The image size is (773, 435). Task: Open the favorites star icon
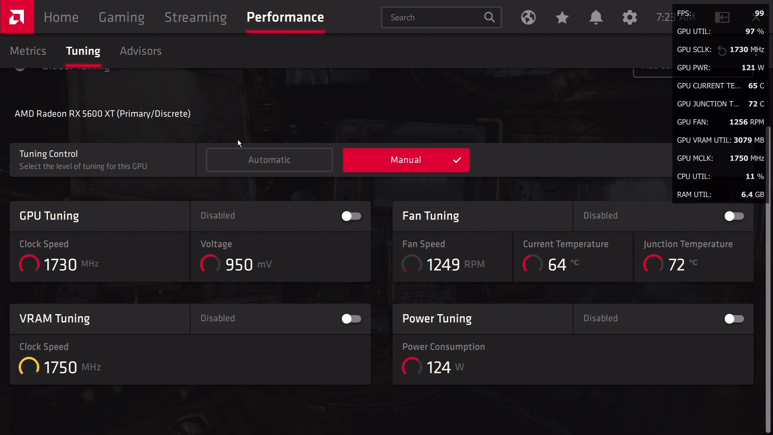(x=562, y=17)
